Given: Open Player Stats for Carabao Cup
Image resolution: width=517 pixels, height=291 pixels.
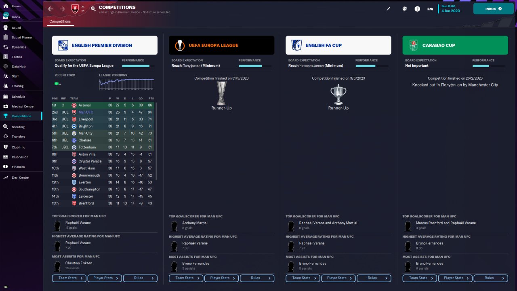Looking at the screenshot, I should 455,278.
